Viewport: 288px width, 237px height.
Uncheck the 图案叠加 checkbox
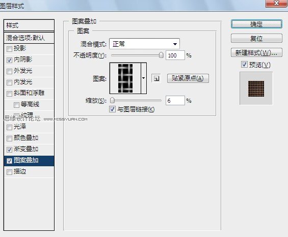point(9,161)
